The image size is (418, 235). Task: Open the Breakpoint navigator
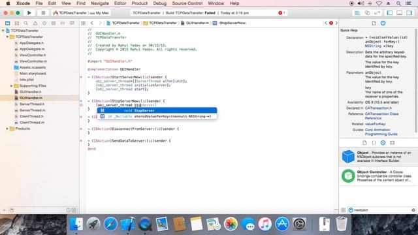63,23
